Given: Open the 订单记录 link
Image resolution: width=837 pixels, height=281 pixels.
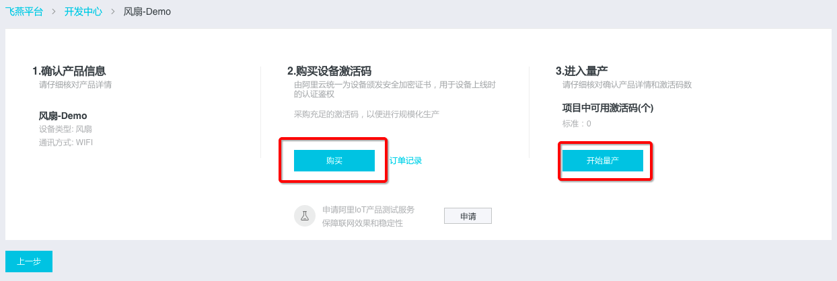Looking at the screenshot, I should 406,161.
